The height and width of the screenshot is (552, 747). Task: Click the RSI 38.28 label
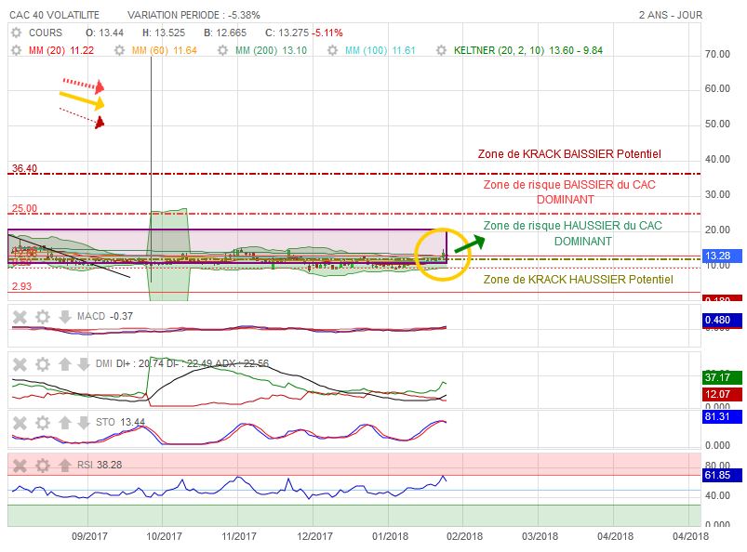pos(100,465)
